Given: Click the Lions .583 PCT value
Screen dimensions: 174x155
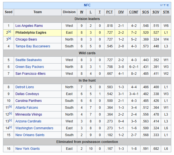Looking at the screenshot, I should (109, 87).
